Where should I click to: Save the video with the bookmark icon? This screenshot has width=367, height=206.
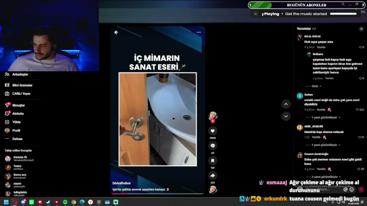coord(212,161)
